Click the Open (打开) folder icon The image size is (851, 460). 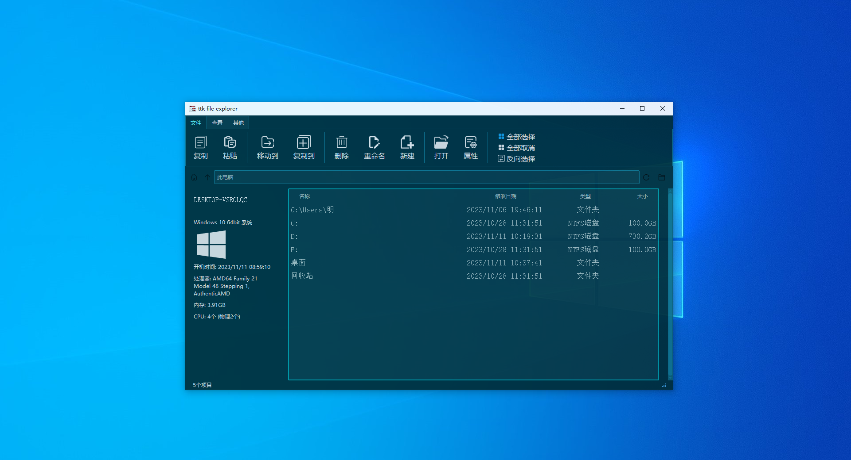tap(441, 142)
